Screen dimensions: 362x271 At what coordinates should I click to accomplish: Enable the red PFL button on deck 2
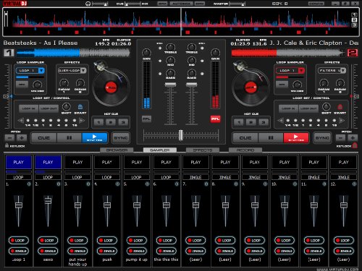tap(215, 119)
